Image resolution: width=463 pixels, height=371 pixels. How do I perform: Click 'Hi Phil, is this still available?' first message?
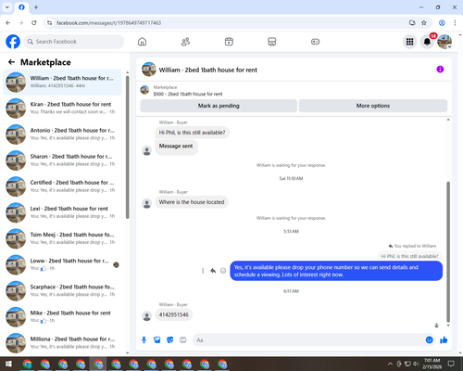(192, 133)
